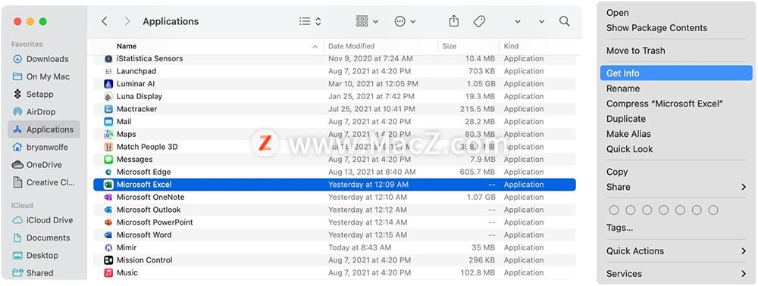This screenshot has width=758, height=286.
Task: Select the Music app icon
Action: click(108, 272)
